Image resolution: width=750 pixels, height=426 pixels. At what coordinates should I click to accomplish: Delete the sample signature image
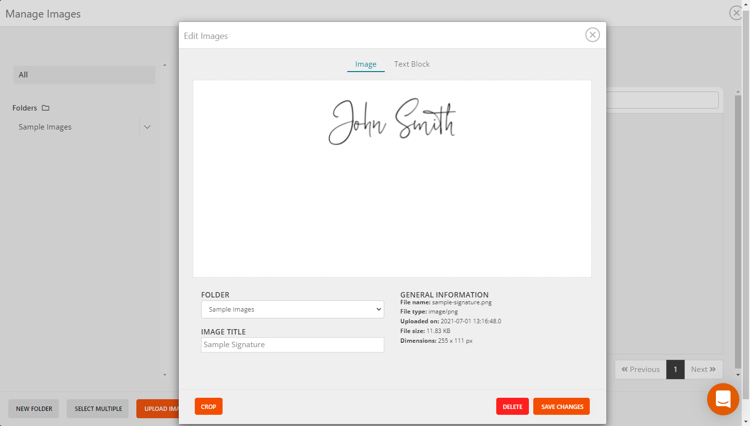coord(512,406)
